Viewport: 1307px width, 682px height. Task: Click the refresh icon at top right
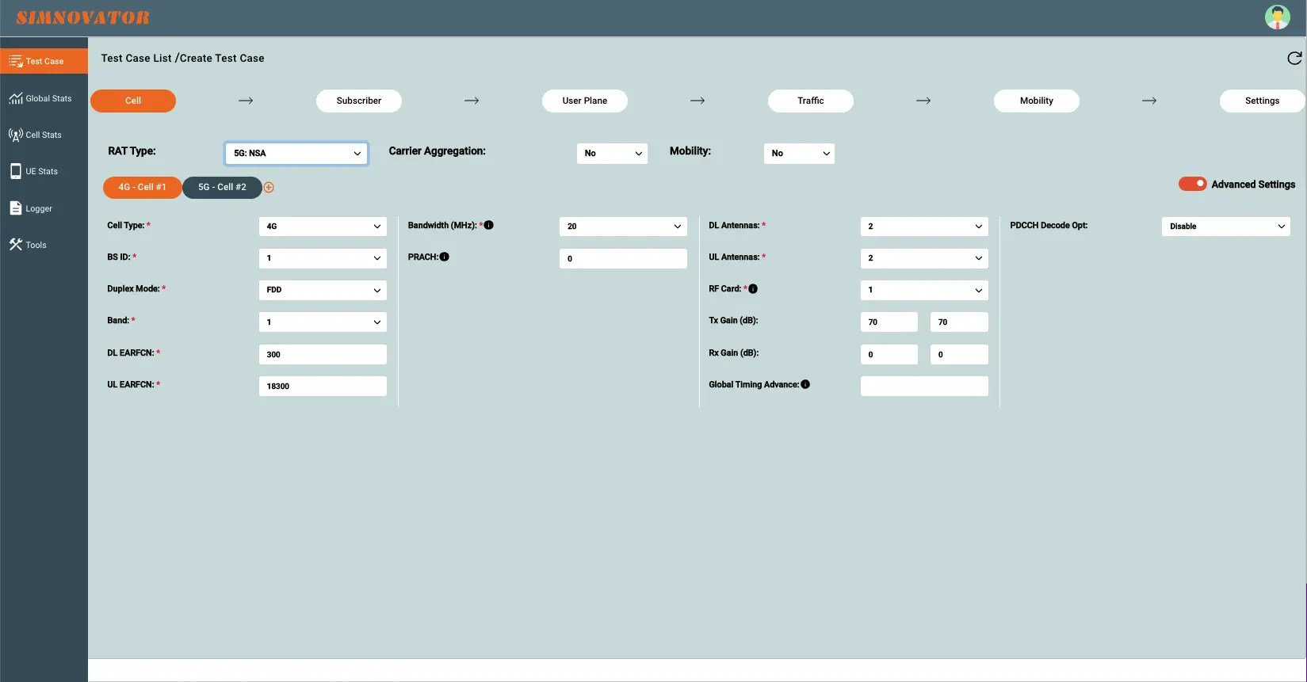point(1294,59)
